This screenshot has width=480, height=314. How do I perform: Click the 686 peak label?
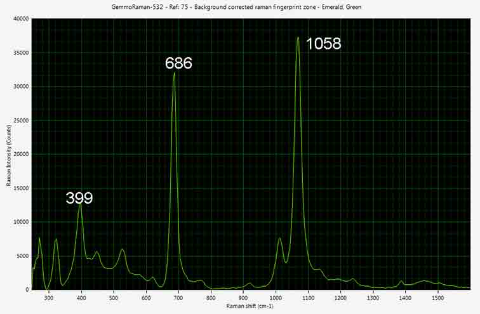[178, 63]
